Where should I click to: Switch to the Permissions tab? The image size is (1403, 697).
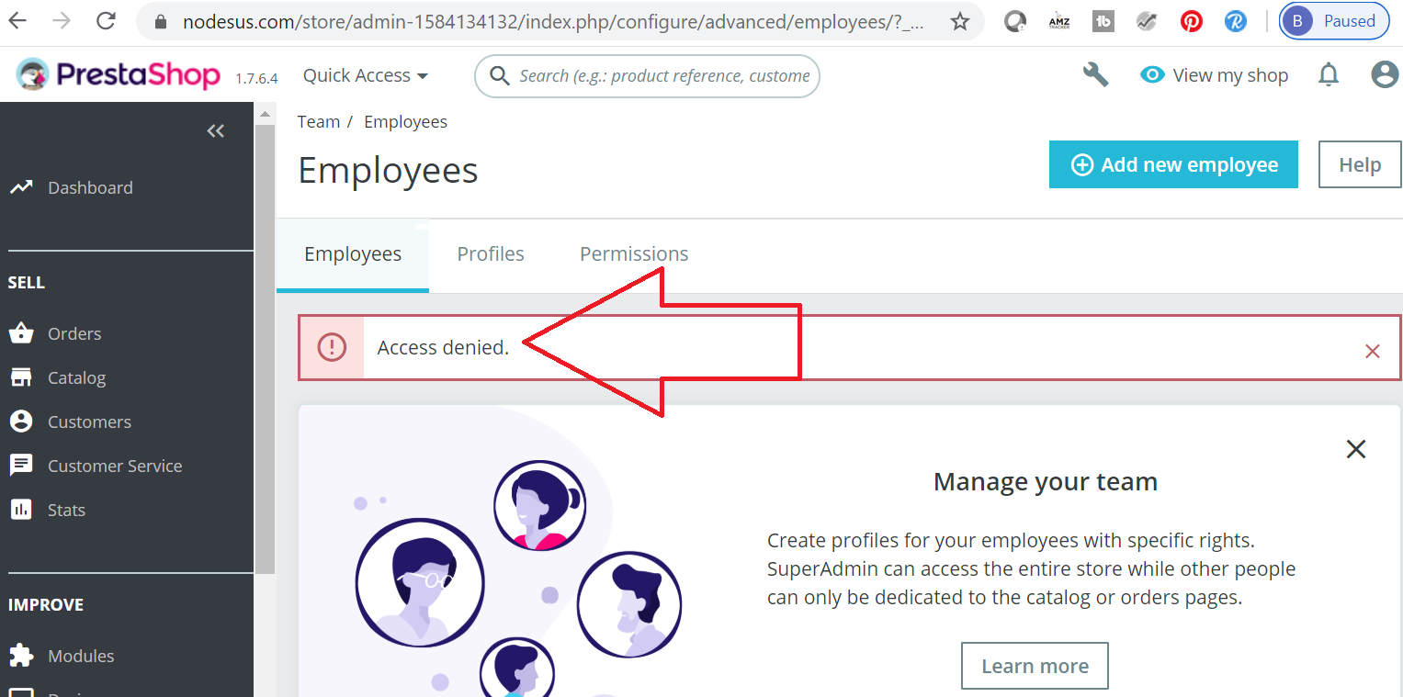(634, 253)
